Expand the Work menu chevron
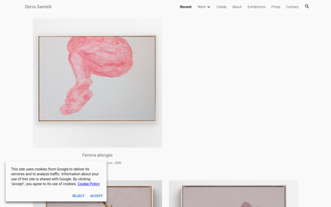Image resolution: width=331 pixels, height=207 pixels. (x=209, y=7)
